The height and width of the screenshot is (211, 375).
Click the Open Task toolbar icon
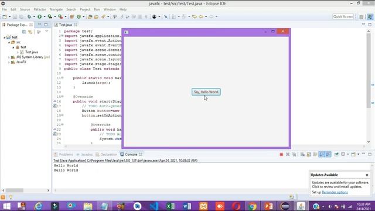96,16
